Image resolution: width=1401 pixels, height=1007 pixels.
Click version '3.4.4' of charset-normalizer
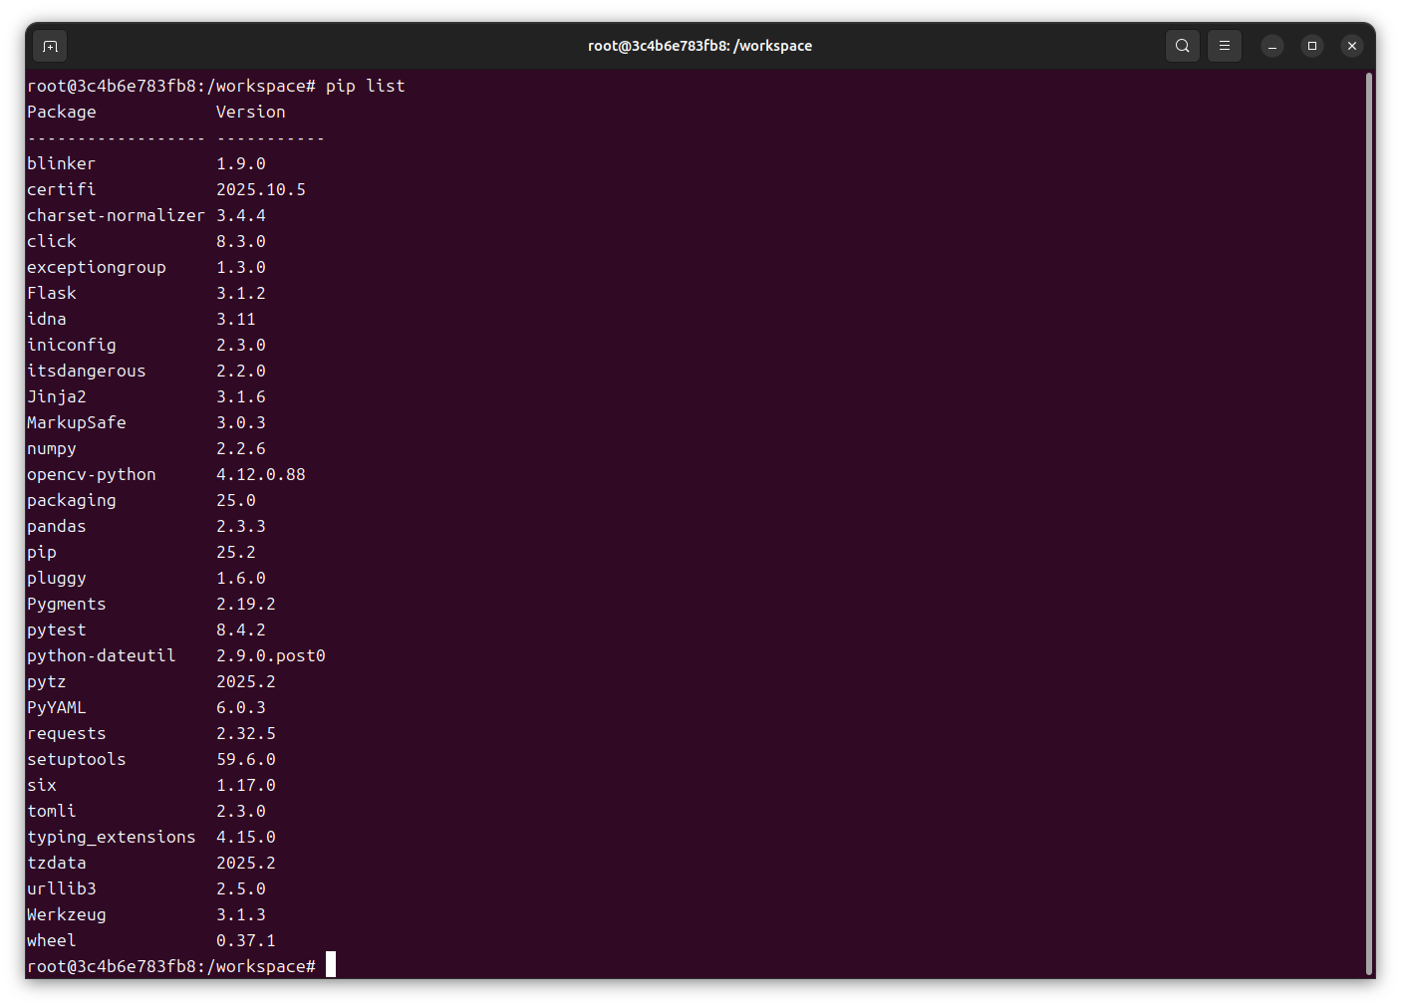(241, 216)
